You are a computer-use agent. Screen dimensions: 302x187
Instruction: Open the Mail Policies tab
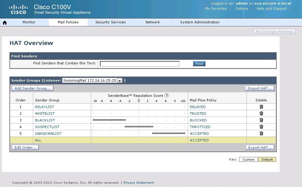click(68, 22)
